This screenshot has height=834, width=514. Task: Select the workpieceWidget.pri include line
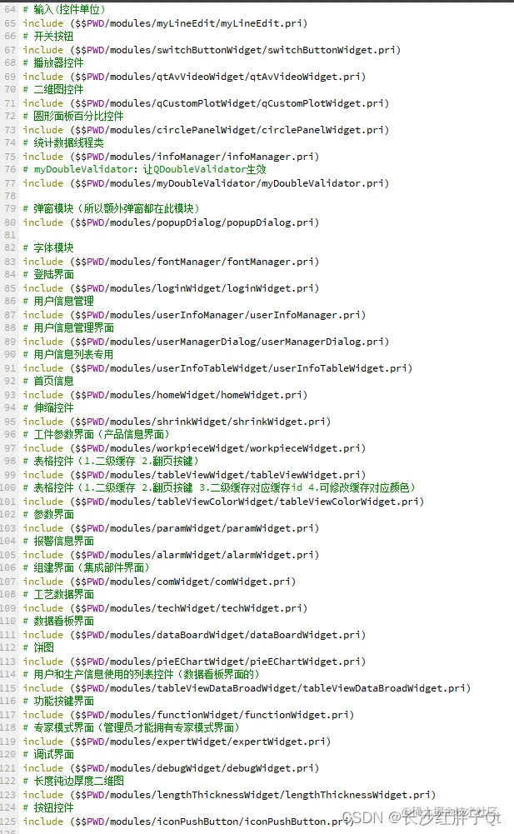click(x=194, y=448)
